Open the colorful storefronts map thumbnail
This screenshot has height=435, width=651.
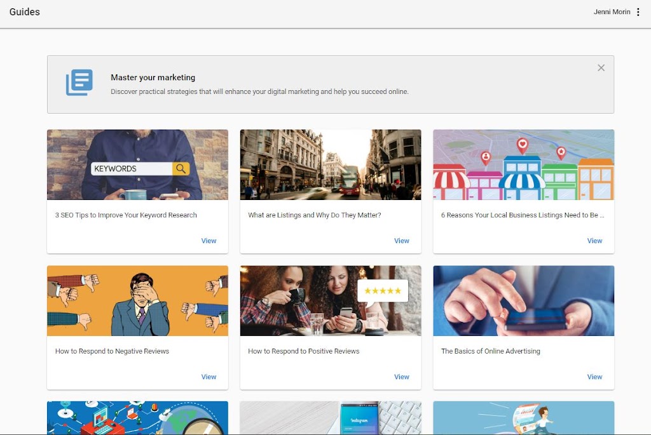(x=524, y=164)
